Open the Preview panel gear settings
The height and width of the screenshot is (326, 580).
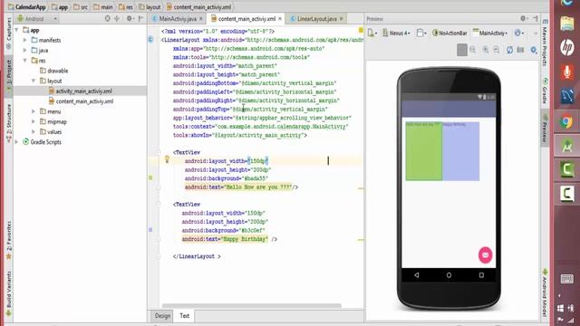[x=523, y=18]
